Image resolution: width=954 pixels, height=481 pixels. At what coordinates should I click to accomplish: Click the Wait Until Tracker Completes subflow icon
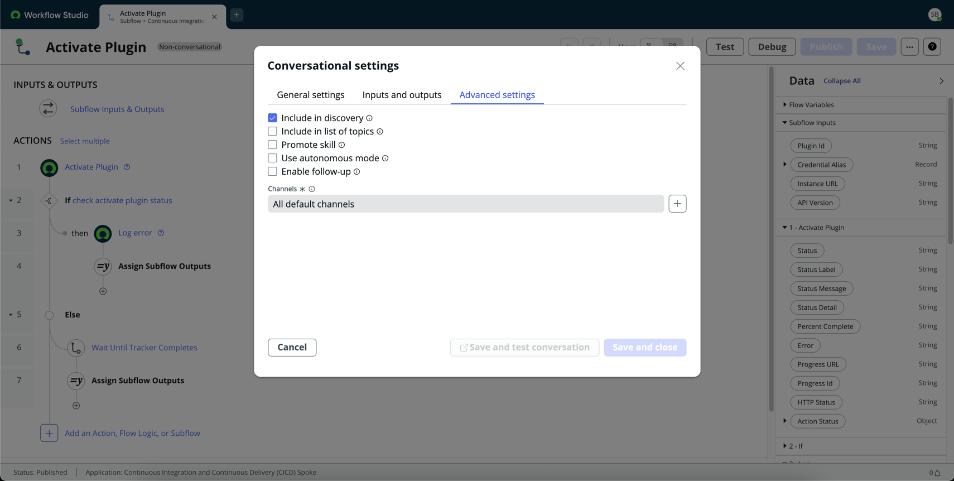tap(76, 348)
